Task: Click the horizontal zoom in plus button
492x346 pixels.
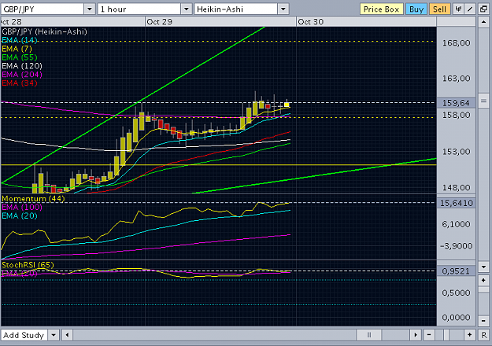Action: click(x=469, y=335)
